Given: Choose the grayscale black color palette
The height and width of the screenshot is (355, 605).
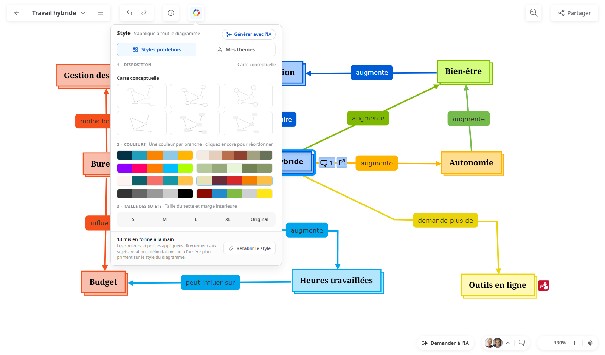Looking at the screenshot, I should 155,194.
